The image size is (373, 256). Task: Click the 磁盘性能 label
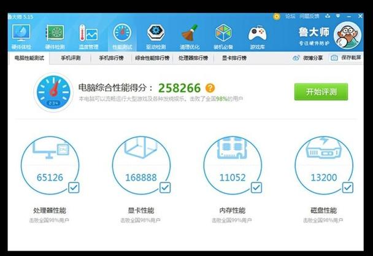[x=323, y=211]
